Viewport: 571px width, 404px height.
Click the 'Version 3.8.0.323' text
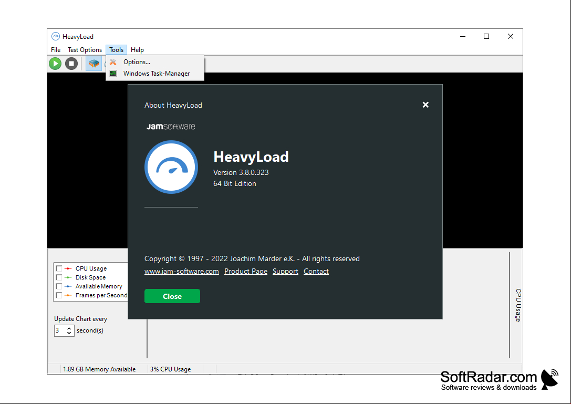tap(241, 173)
